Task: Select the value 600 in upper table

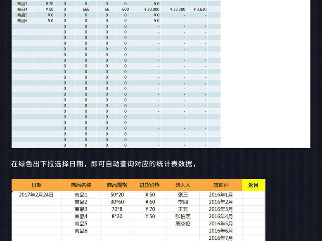Action: point(125,9)
